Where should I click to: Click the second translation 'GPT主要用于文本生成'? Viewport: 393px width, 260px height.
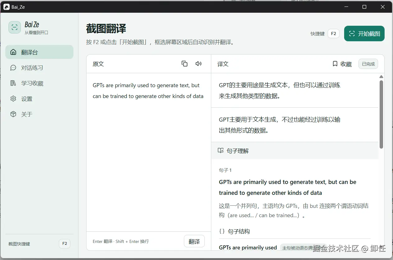pos(280,125)
